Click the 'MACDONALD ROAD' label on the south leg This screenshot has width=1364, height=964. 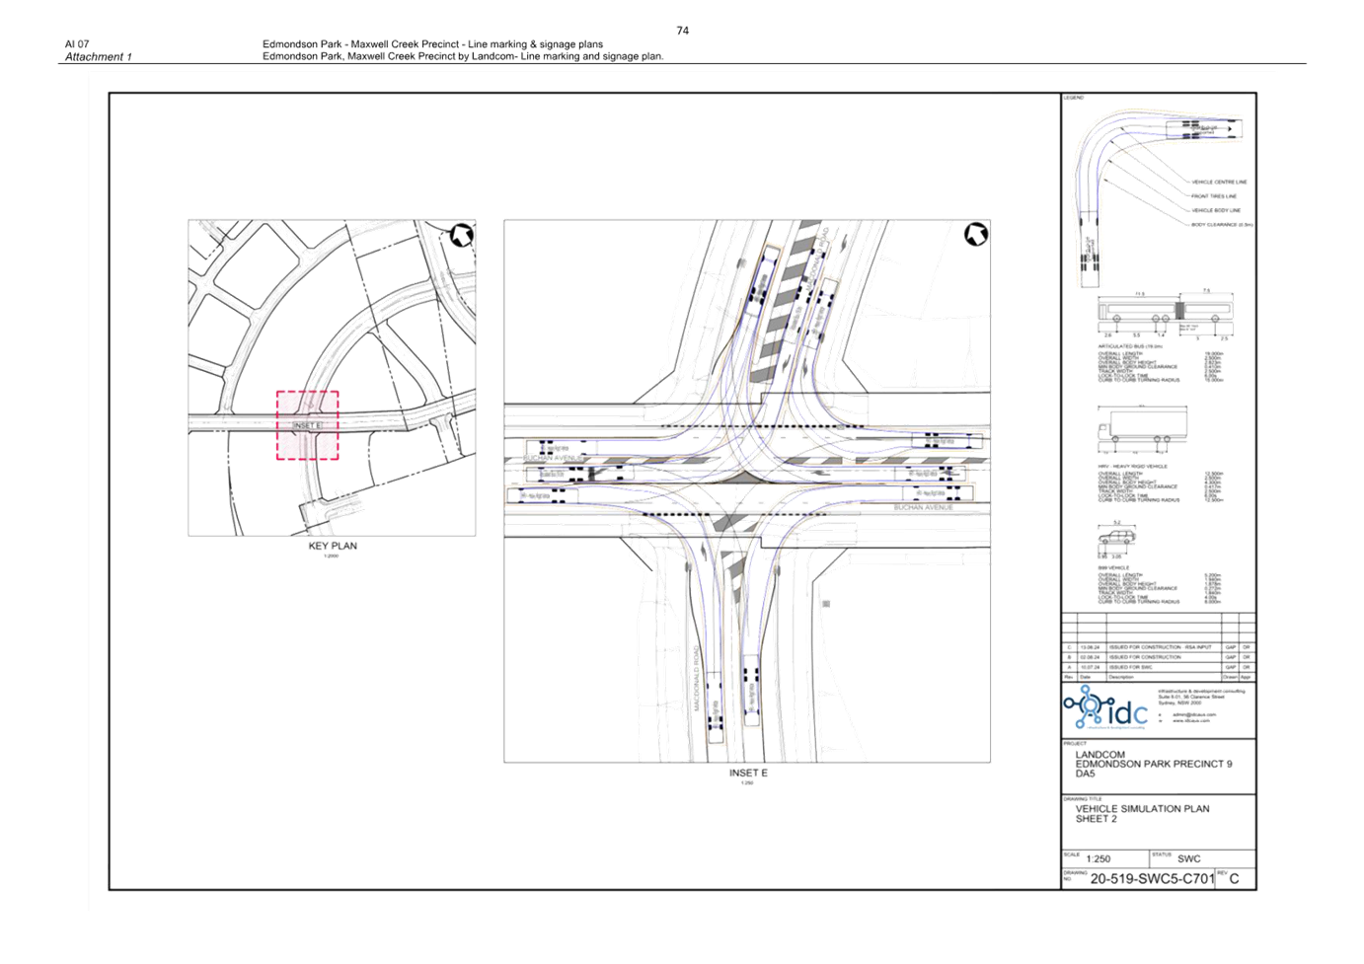(x=697, y=679)
